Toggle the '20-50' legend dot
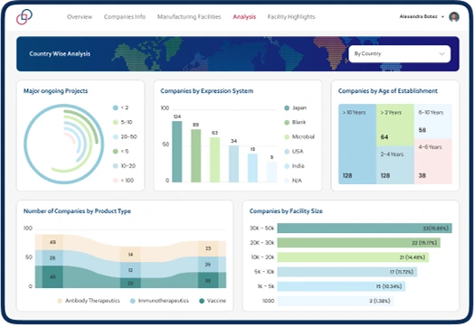The image size is (474, 326). coord(115,136)
